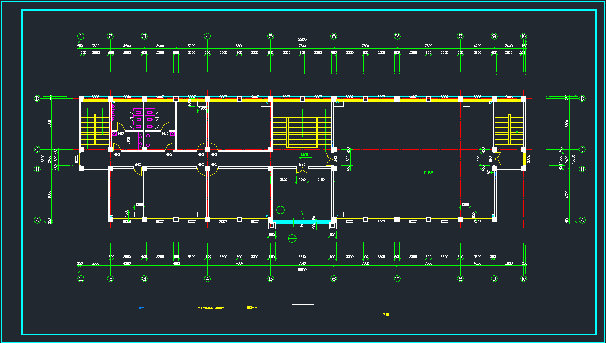
Task: Click the circle symbol below the cyan window
Action: click(292, 238)
